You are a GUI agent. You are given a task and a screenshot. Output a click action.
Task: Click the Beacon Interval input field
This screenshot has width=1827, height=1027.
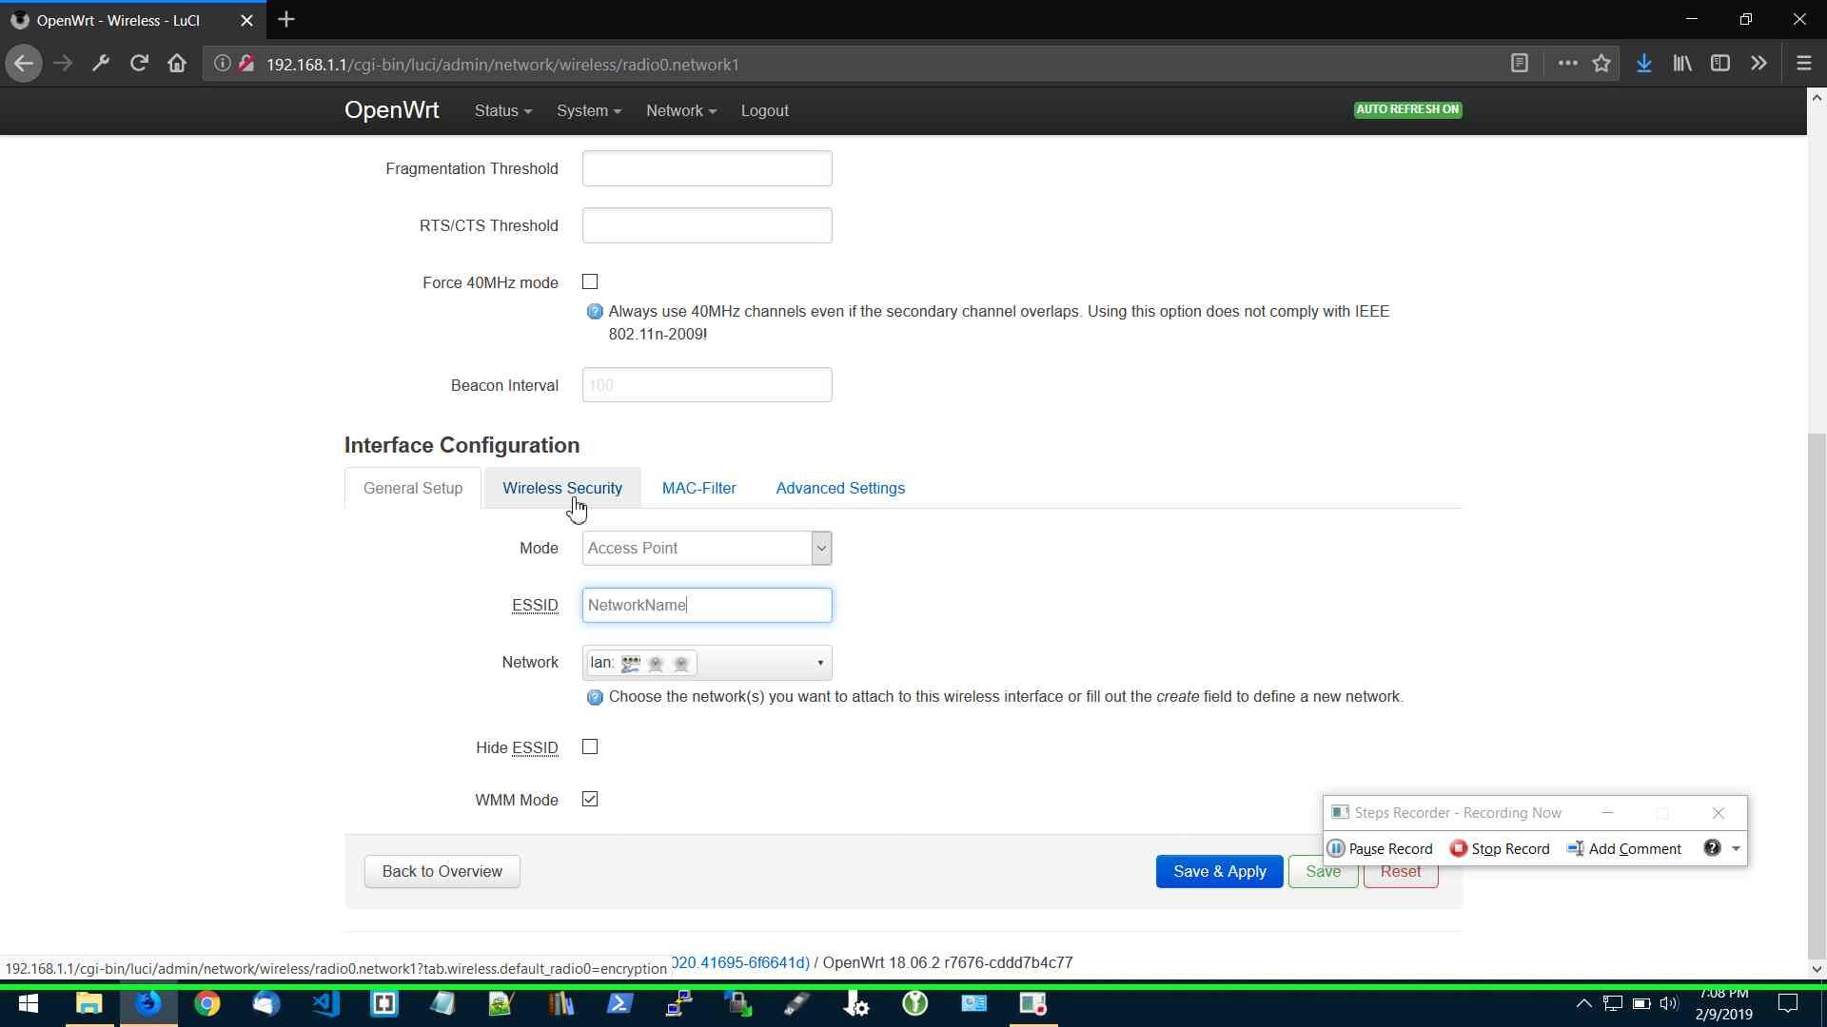click(x=707, y=385)
